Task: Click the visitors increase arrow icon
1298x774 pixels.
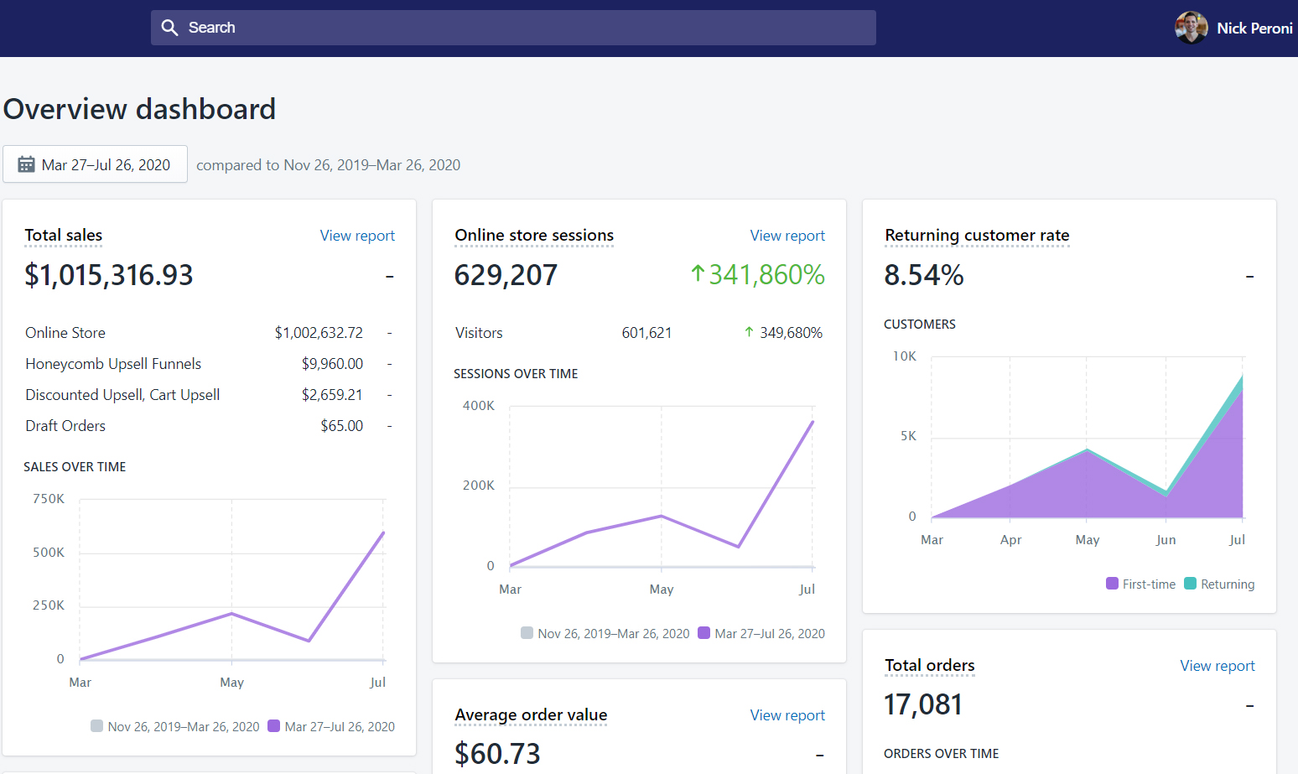Action: pos(749,332)
